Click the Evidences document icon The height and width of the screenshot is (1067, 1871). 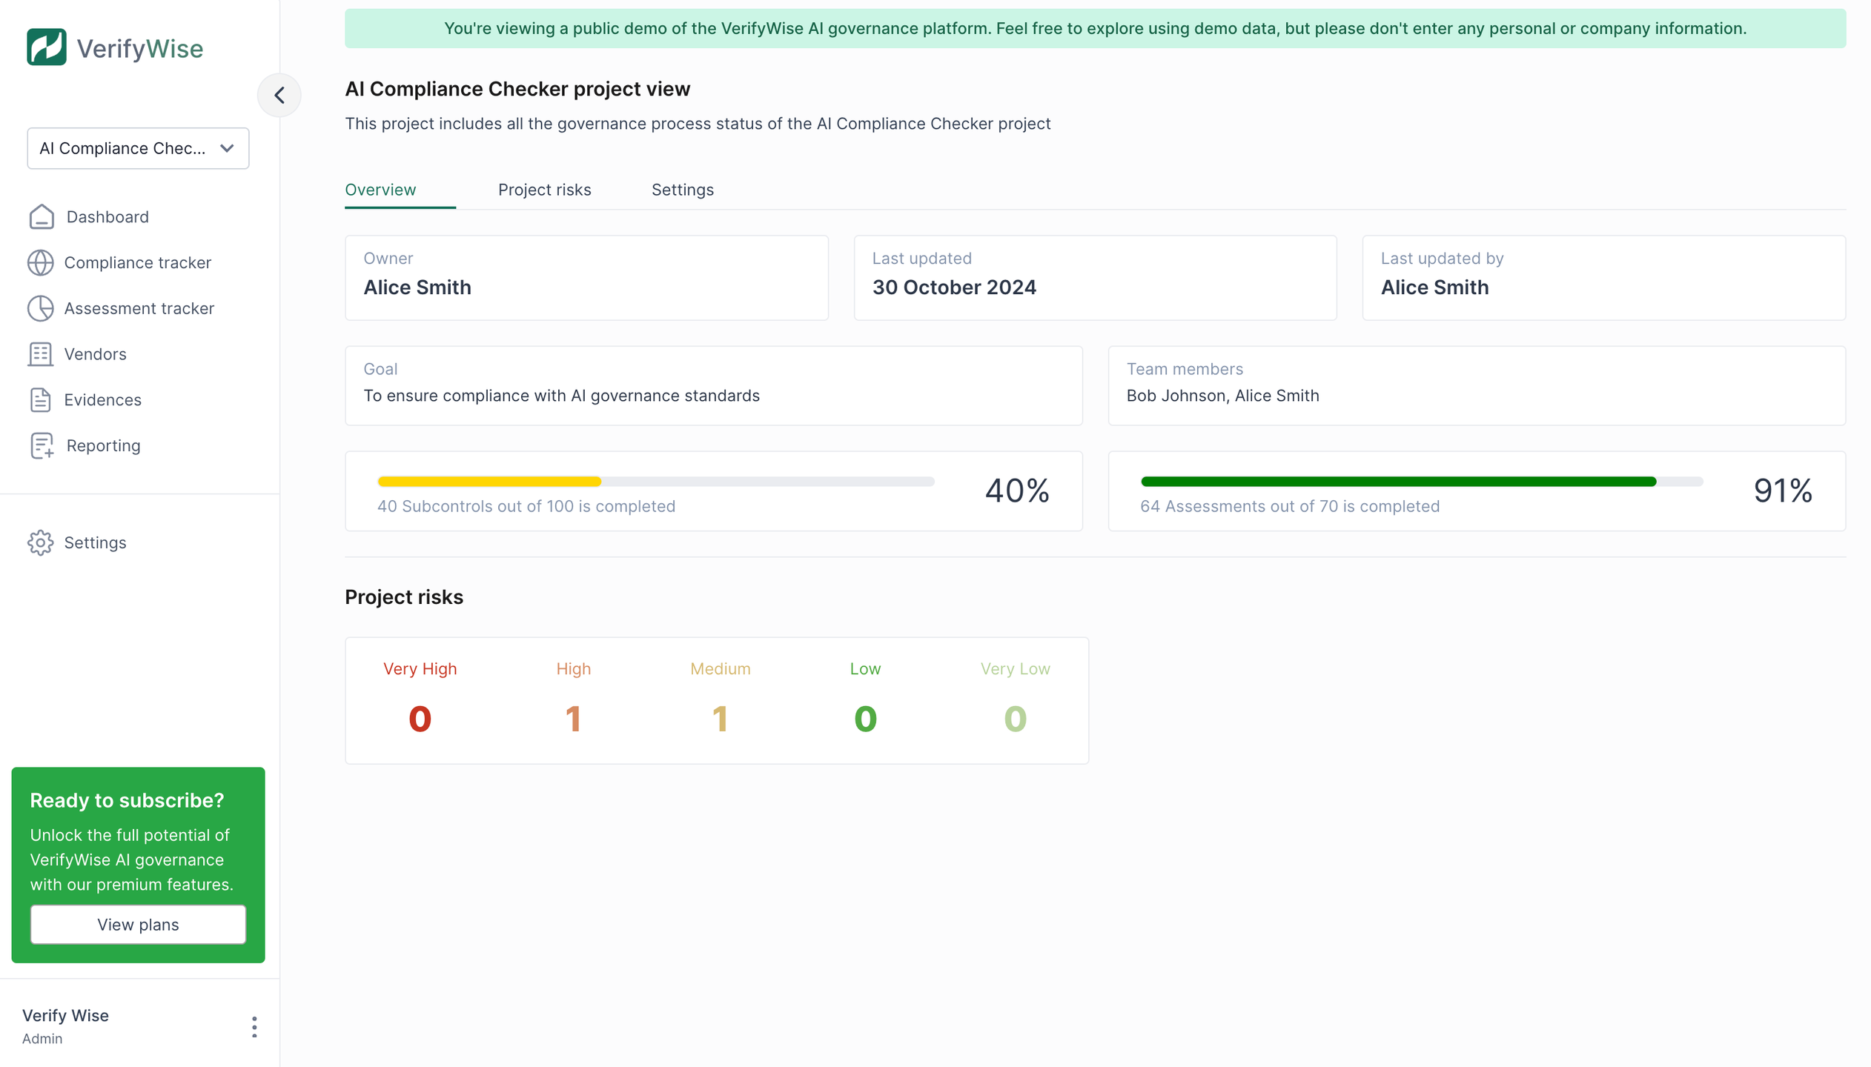[x=41, y=400]
